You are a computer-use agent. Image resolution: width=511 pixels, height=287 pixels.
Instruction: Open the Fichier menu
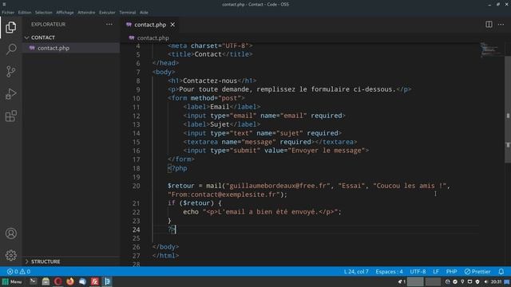pos(8,13)
